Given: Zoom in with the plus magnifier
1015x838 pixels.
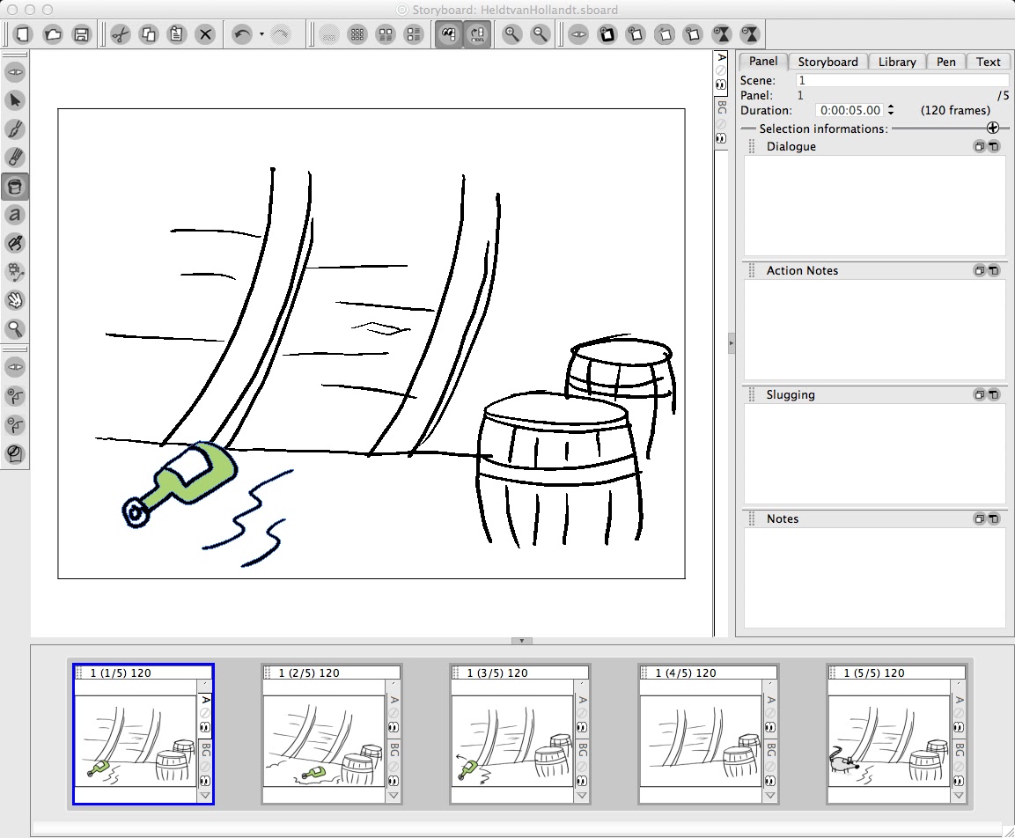Looking at the screenshot, I should pos(511,34).
